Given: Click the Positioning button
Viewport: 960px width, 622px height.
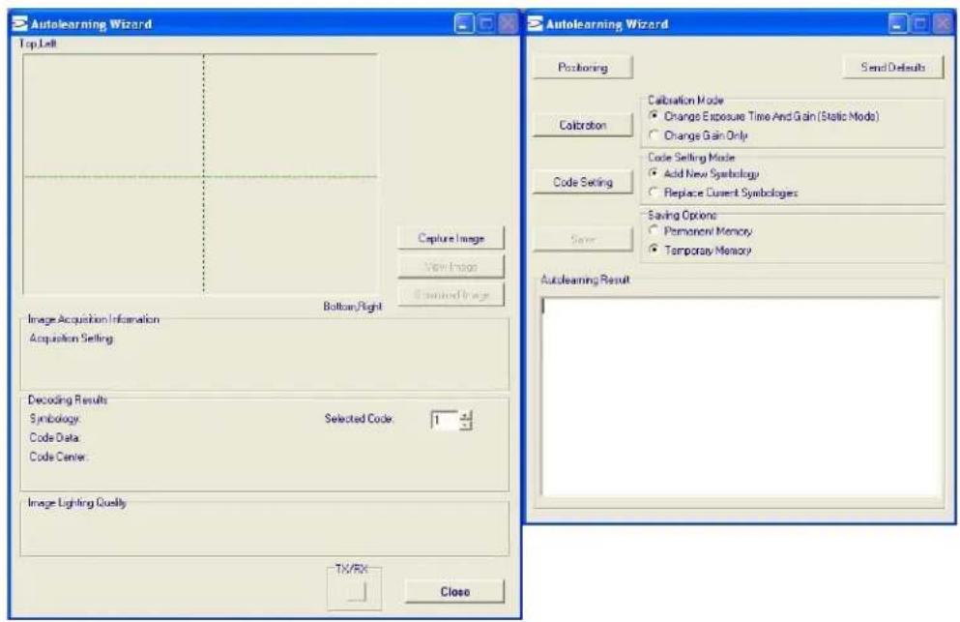Looking at the screenshot, I should tap(582, 68).
